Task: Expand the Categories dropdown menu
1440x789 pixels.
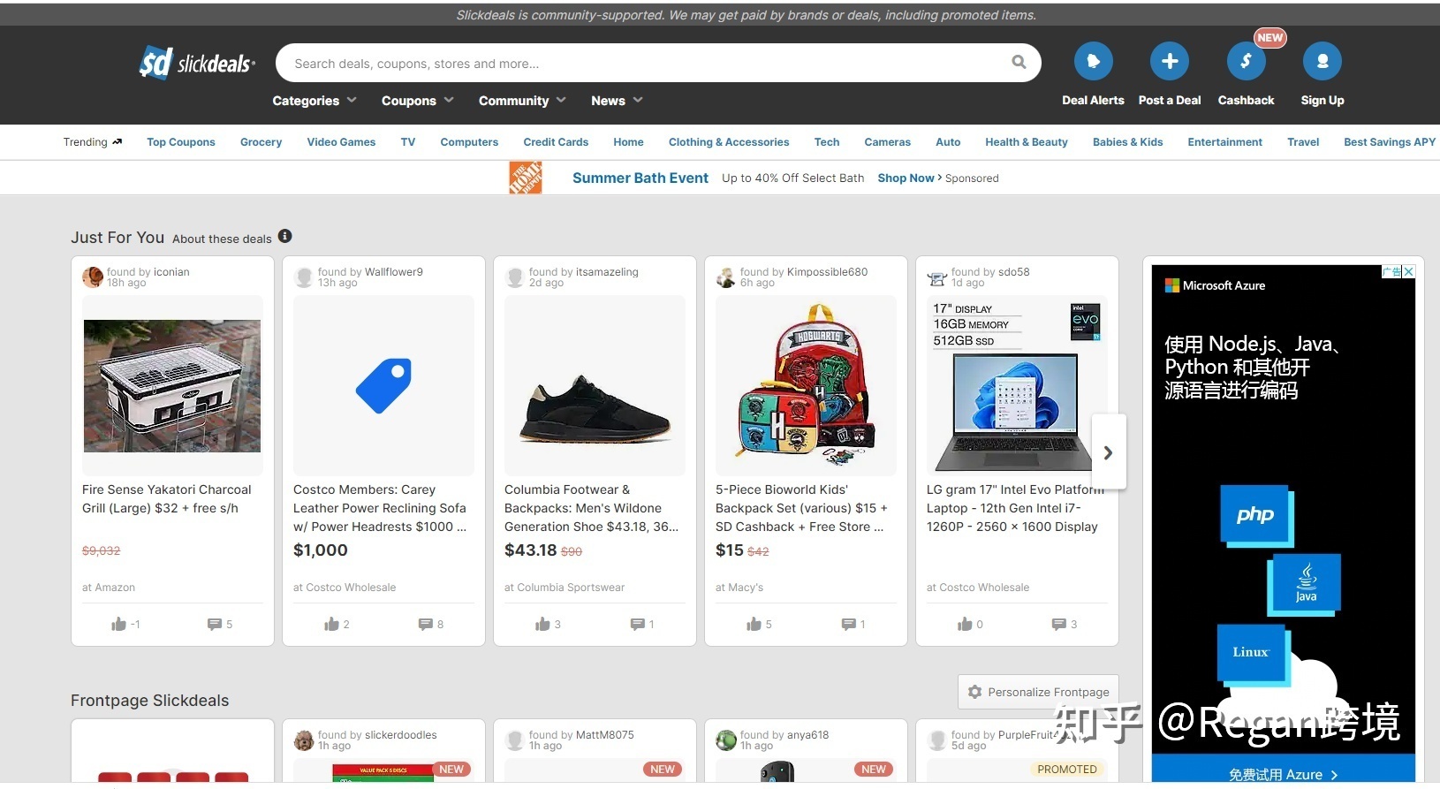Action: (x=315, y=101)
